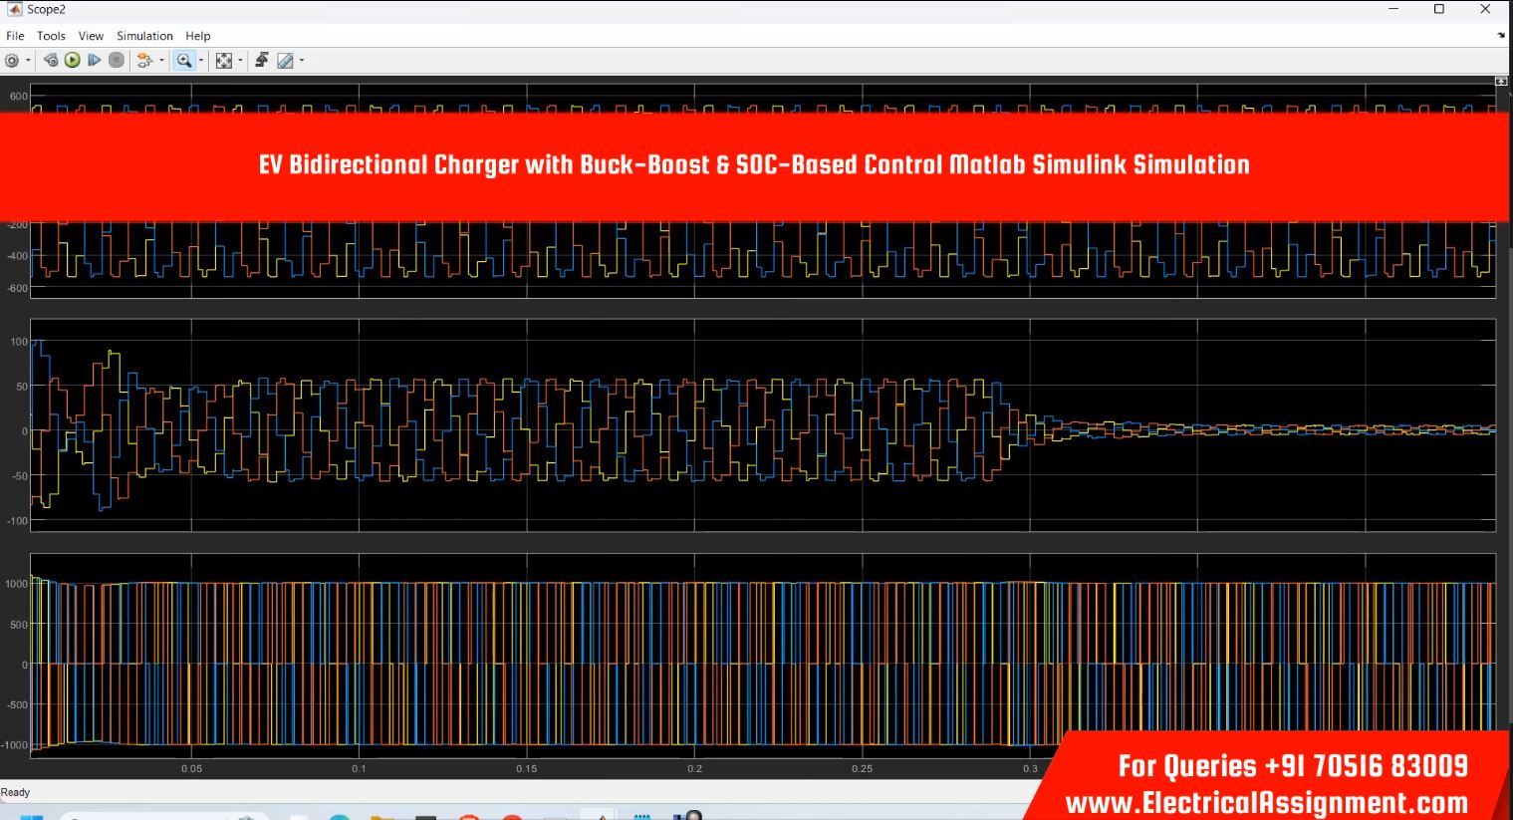This screenshot has height=820, width=1513.
Task: Click the dock scope arrow at menu bar right
Action: click(1501, 36)
